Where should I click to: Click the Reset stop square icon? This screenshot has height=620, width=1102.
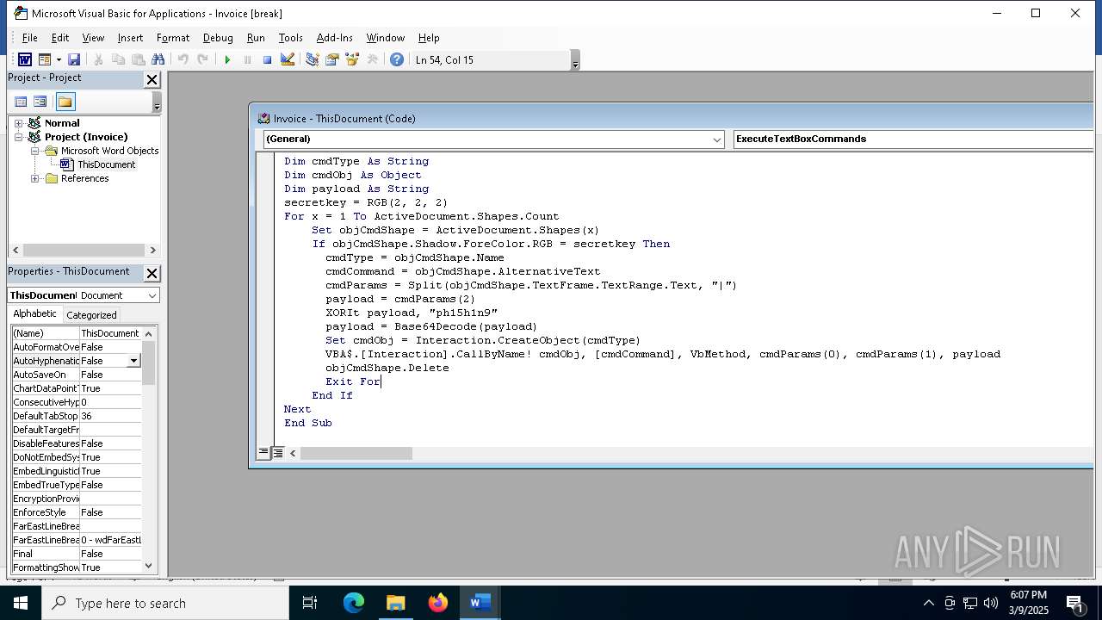(x=267, y=59)
